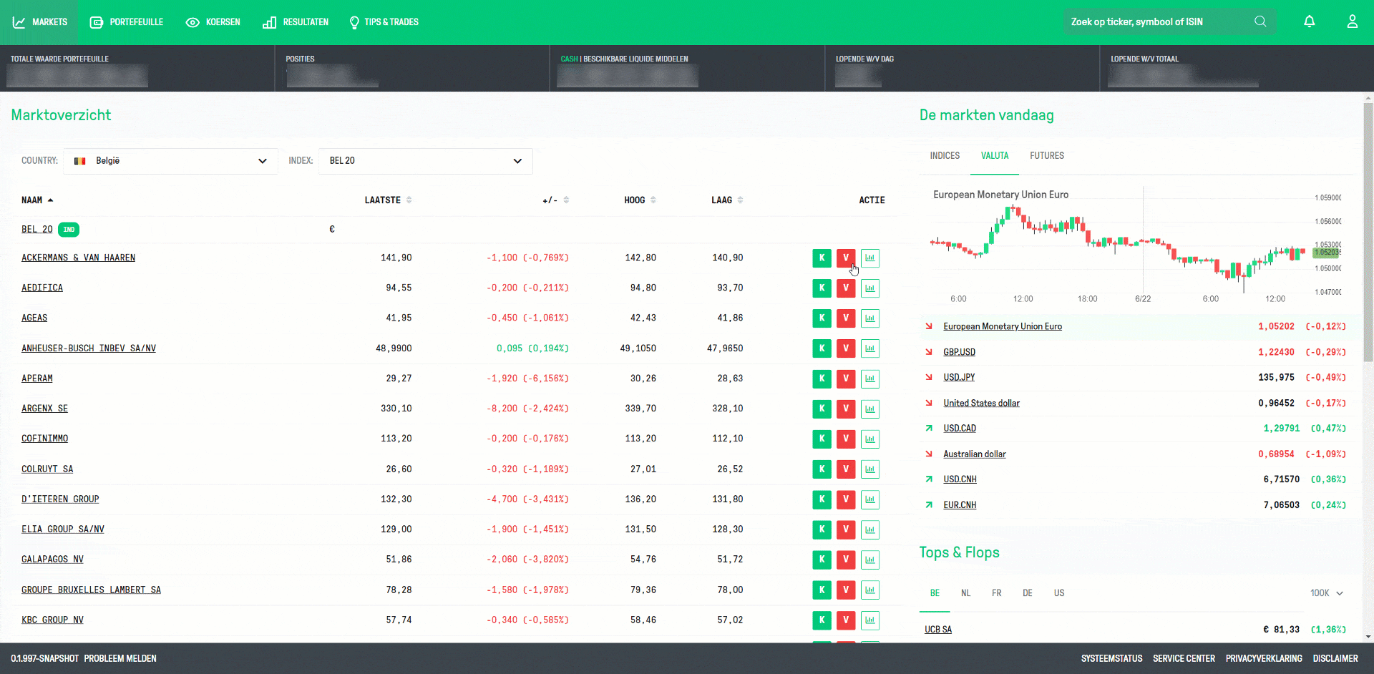Screen dimensions: 1374x674
Task: Open the notifications bell
Action: click(x=1309, y=21)
